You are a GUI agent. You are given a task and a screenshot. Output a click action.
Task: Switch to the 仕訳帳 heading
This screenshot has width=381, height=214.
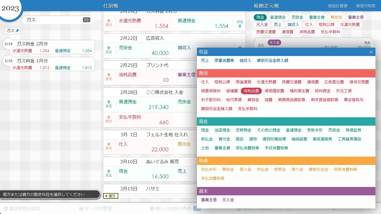(111, 6)
